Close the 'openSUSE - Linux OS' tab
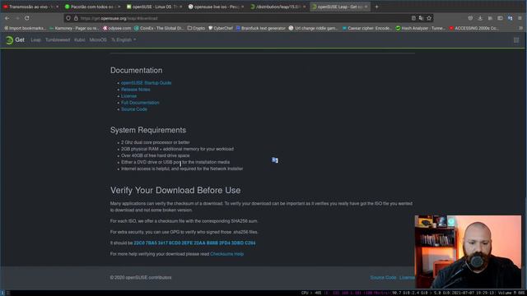Viewport: 527px width, 296px height. [x=181, y=7]
